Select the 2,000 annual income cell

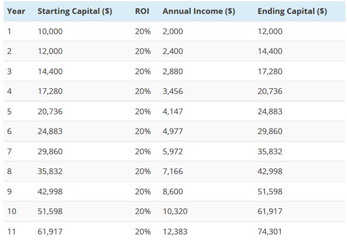173,31
